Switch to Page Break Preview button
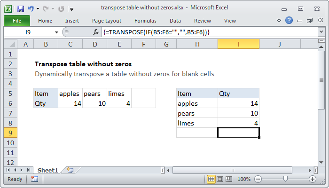This screenshot has height=188, width=329. [229, 179]
